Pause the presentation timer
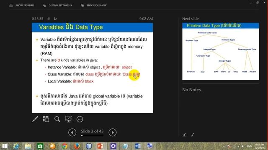This screenshot has height=150, width=268. (x=49, y=19)
